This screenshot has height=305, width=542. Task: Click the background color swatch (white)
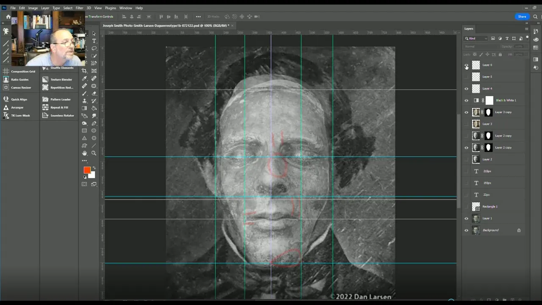click(x=93, y=175)
